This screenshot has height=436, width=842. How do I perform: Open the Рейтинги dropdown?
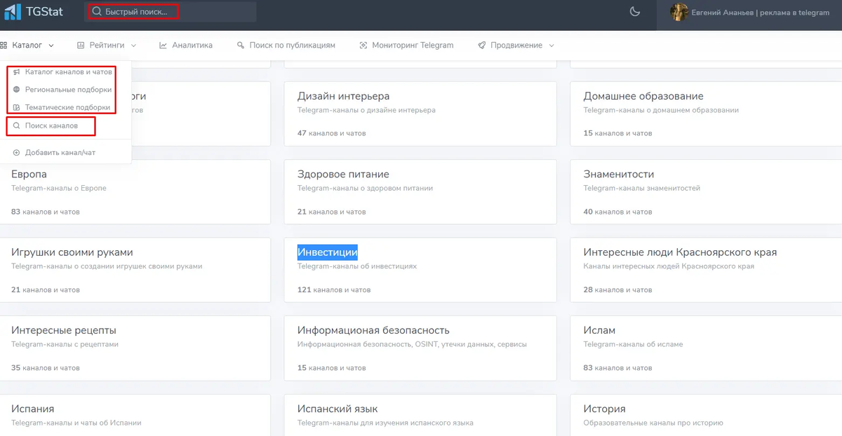click(107, 44)
